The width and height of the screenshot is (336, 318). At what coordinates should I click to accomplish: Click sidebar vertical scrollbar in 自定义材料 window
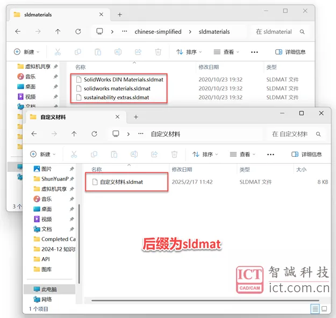79,244
